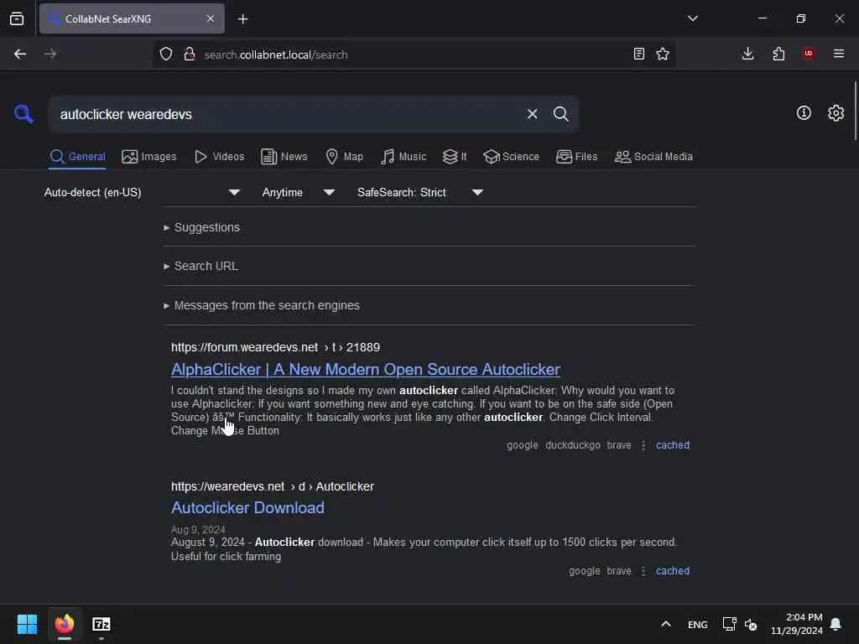Image resolution: width=859 pixels, height=644 pixels.
Task: Open the Windows Start menu
Action: pyautogui.click(x=27, y=624)
